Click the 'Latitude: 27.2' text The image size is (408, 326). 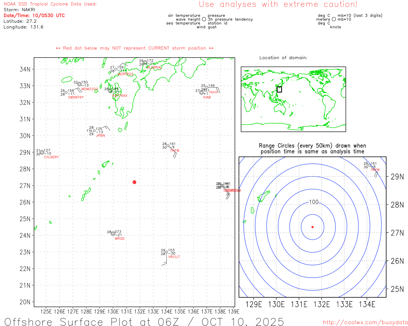click(20, 21)
